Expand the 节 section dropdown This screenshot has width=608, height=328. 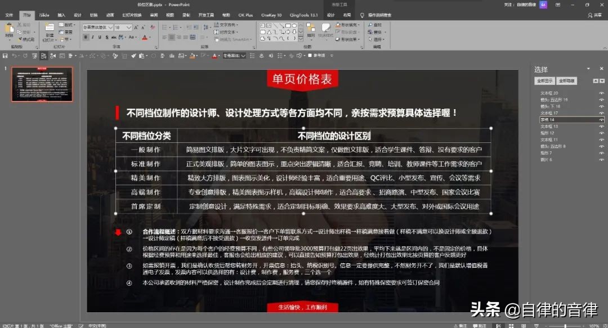point(65,39)
